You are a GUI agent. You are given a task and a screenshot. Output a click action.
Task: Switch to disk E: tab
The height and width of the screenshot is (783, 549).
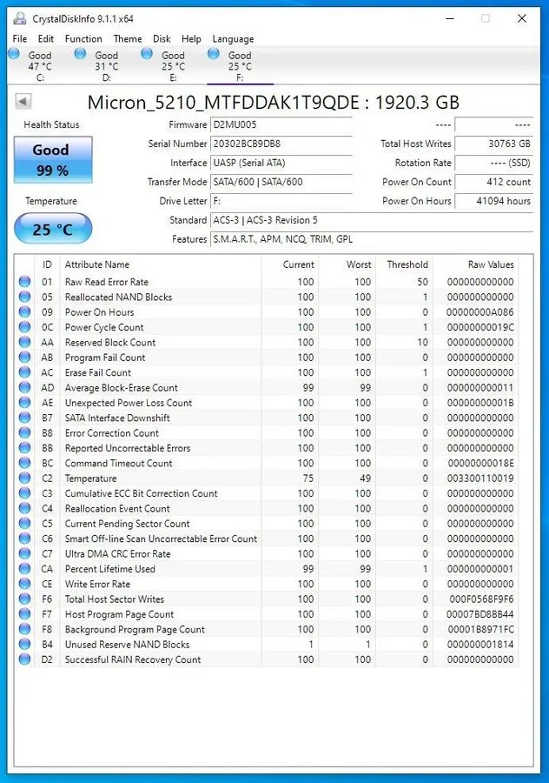pos(173,66)
